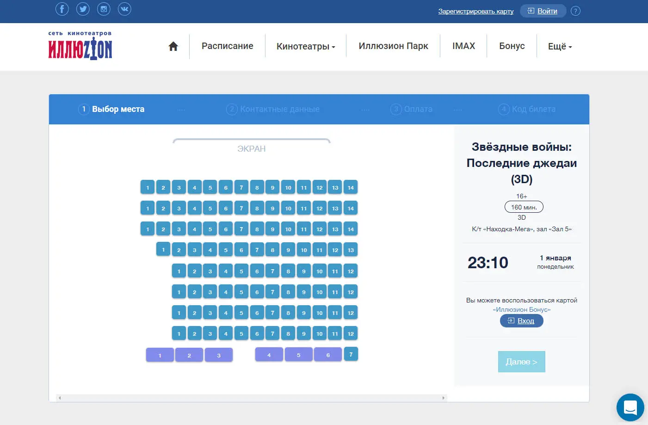The image size is (648, 425).
Task: Select seat 3 in second row
Action: pyautogui.click(x=179, y=208)
